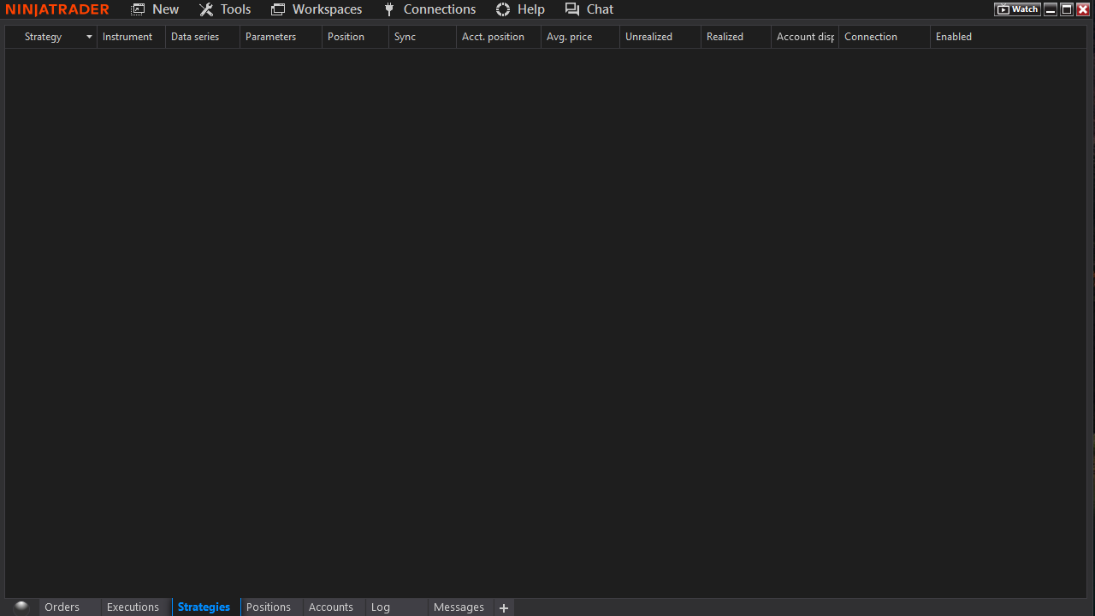Click the Watch video button
The image size is (1095, 616).
pos(1017,9)
